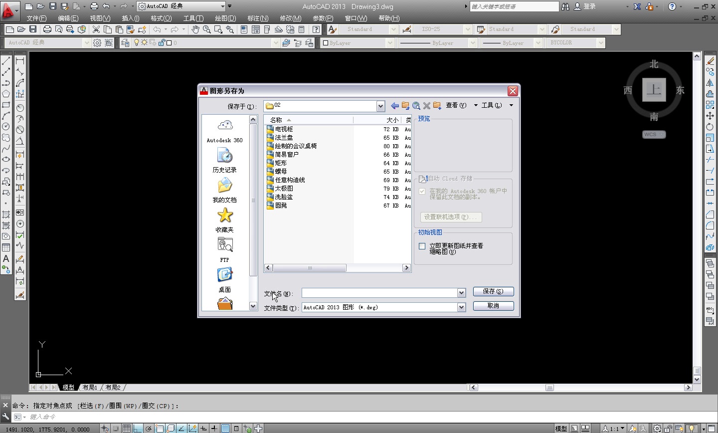
Task: Click the ViewCube top face
Action: pos(654,90)
